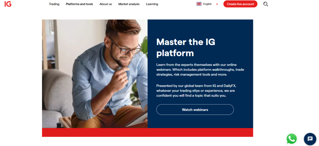319x146 pixels.
Task: Click the UK flag icon
Action: pos(199,4)
